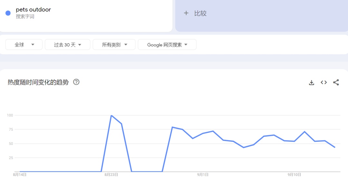Image resolution: width=348 pixels, height=184 pixels.
Task: Click the 9月1日 x-axis label
Action: (x=203, y=175)
